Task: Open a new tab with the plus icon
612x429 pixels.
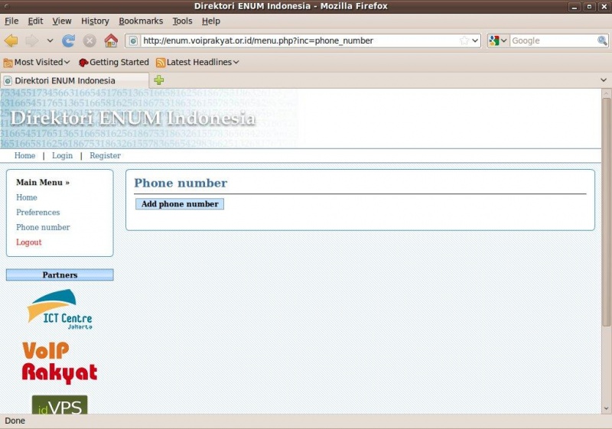Action: (x=159, y=80)
